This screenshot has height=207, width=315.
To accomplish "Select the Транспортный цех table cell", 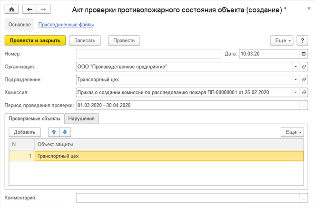I will [169, 156].
